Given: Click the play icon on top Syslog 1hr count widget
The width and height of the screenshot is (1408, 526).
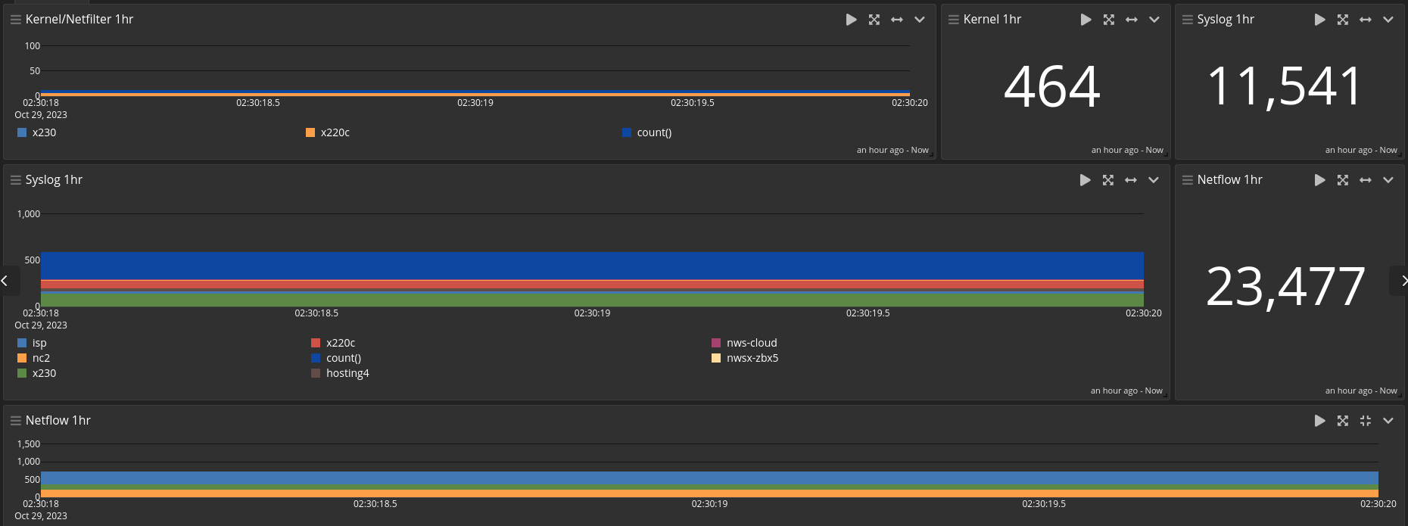Looking at the screenshot, I should [x=1320, y=20].
